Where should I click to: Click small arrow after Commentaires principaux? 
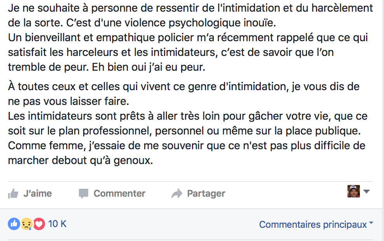click(371, 223)
